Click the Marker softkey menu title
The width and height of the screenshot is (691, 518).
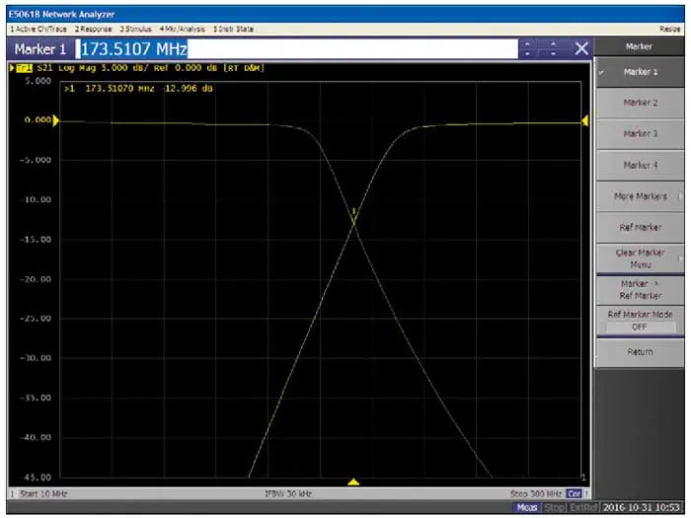tap(639, 46)
